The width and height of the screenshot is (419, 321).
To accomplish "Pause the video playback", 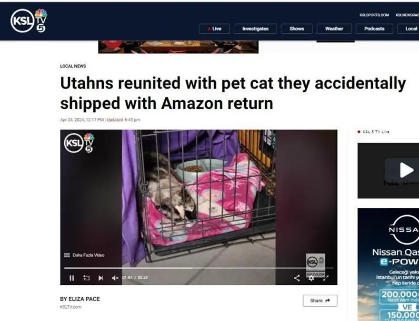I will tap(71, 278).
